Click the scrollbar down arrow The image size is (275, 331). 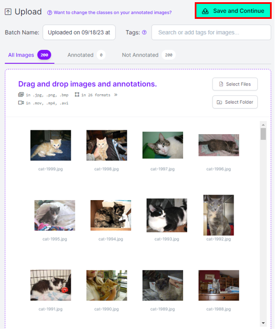click(263, 323)
